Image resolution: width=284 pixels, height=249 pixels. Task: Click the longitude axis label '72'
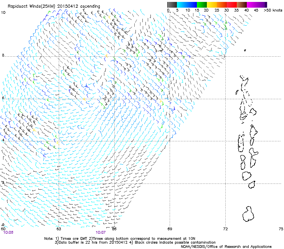point(225,229)
